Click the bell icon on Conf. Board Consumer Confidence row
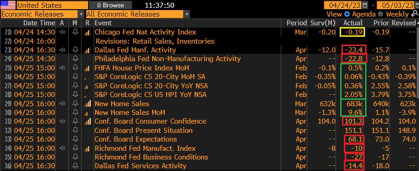The width and height of the screenshot is (419, 171). tap(75, 121)
